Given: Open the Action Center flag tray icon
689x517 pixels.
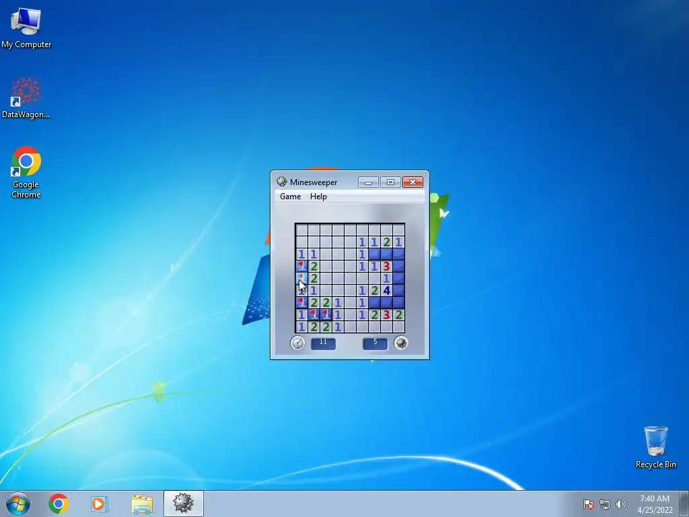Looking at the screenshot, I should (589, 504).
